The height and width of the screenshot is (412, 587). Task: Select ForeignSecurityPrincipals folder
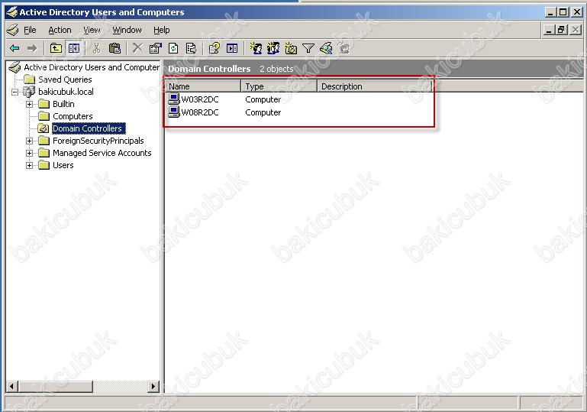(98, 141)
